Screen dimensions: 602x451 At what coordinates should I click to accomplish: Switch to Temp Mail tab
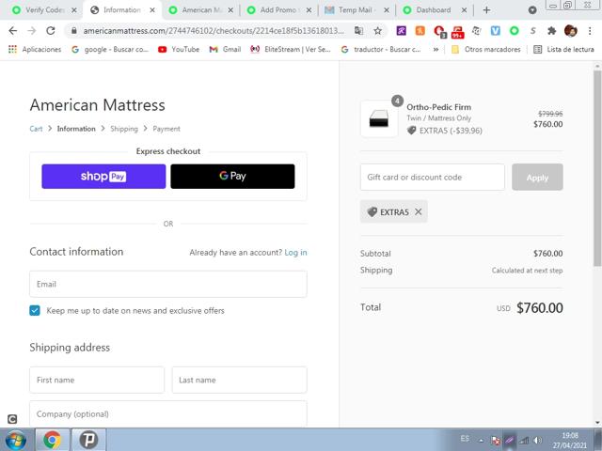pyautogui.click(x=356, y=10)
